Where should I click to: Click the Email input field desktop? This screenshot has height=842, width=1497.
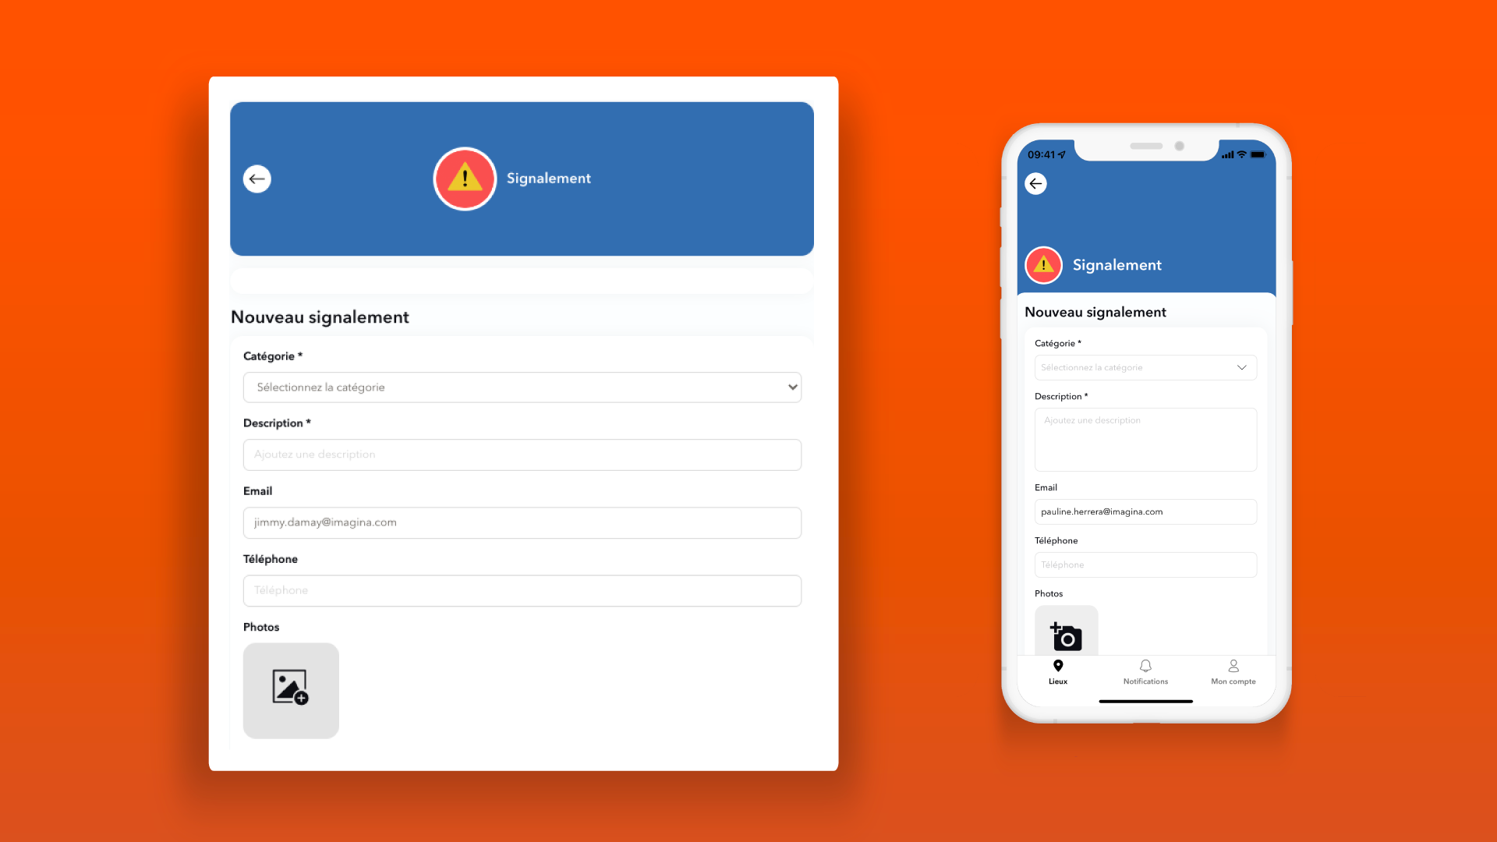[x=522, y=522]
